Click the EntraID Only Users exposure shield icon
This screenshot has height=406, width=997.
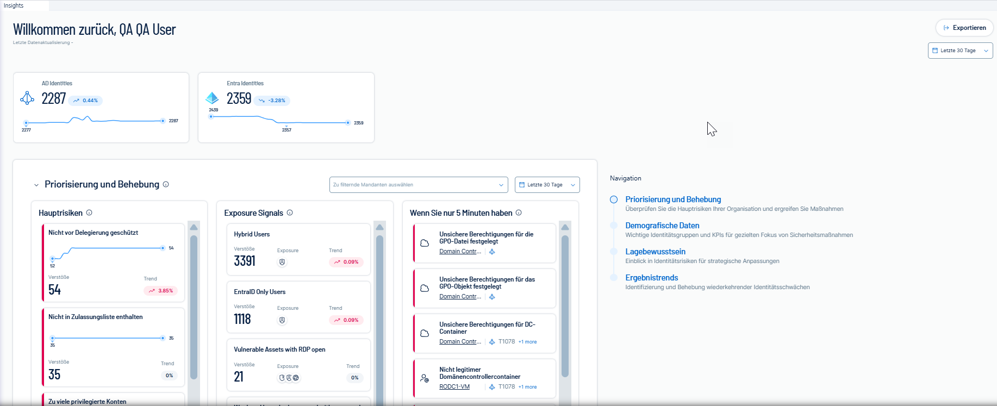(x=282, y=320)
